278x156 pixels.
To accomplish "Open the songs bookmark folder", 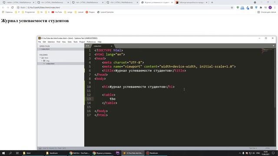I will click(x=68, y=12).
